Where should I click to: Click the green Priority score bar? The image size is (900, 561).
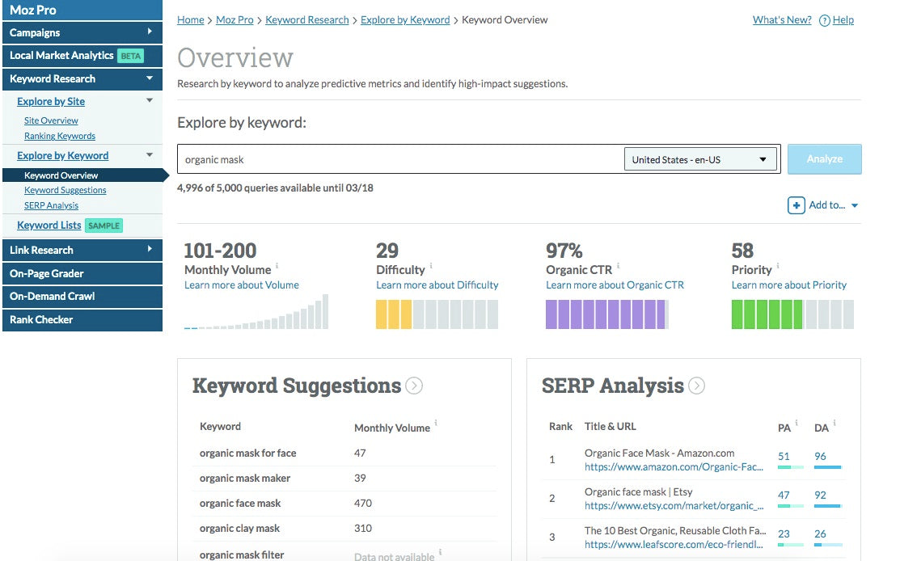[x=792, y=314]
